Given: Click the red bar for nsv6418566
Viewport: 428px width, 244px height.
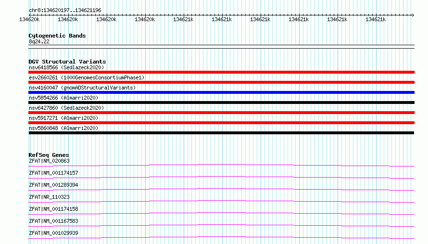Looking at the screenshot, I should (221, 72).
